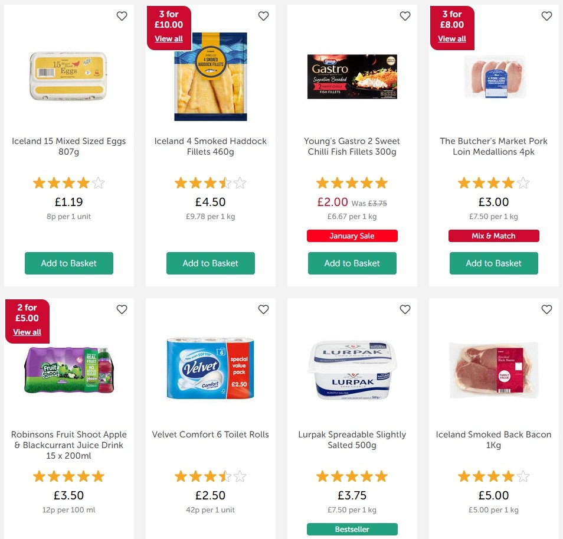Add Young's Gastro fillets to basket
Viewport: 563px width, 539px height.
(x=352, y=263)
